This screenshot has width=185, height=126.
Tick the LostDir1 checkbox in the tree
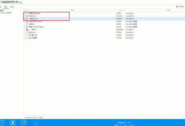2,13
